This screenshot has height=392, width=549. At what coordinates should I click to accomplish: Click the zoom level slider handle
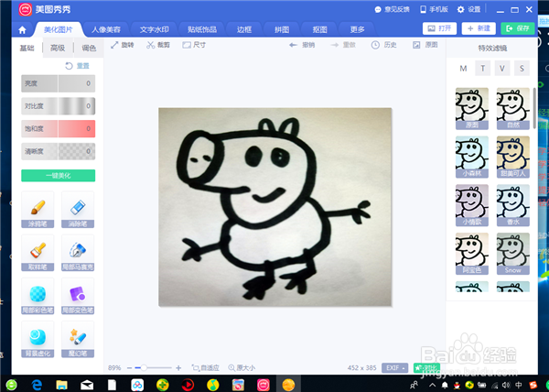[x=144, y=368]
